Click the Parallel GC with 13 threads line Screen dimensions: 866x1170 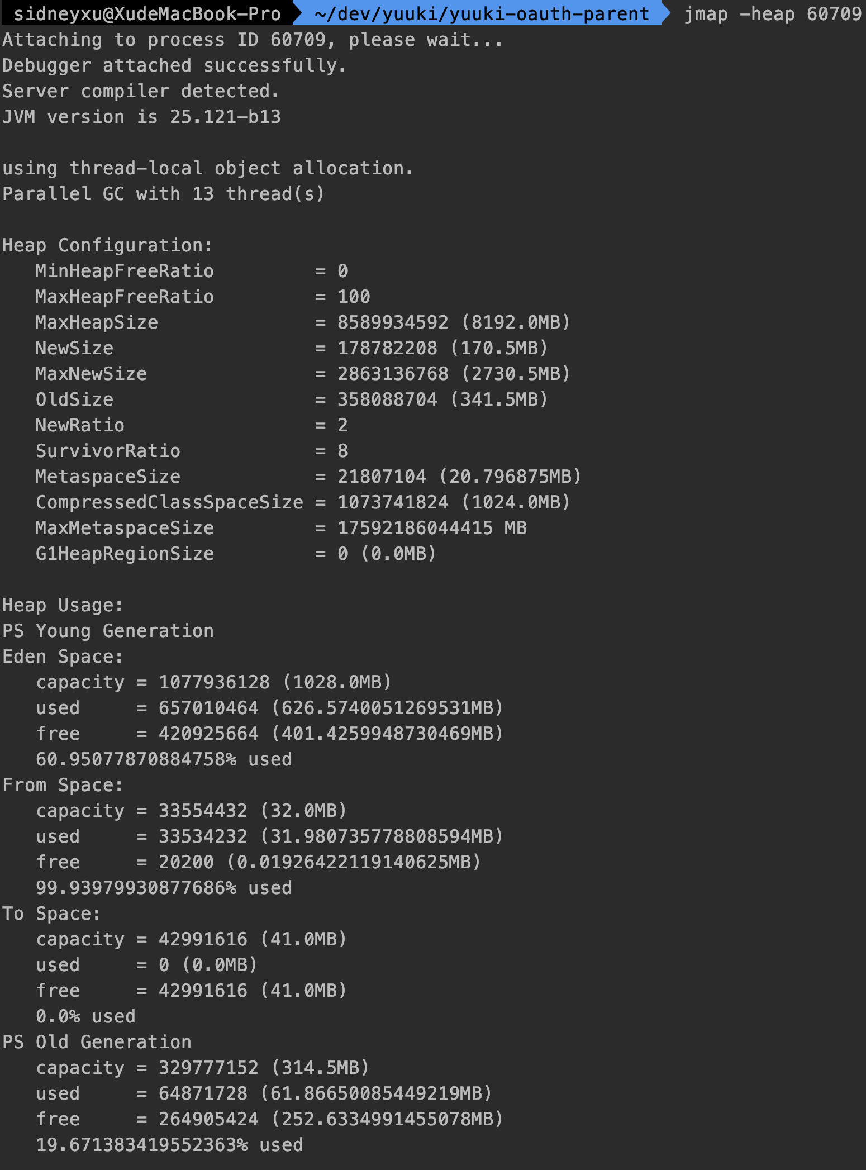pos(163,194)
